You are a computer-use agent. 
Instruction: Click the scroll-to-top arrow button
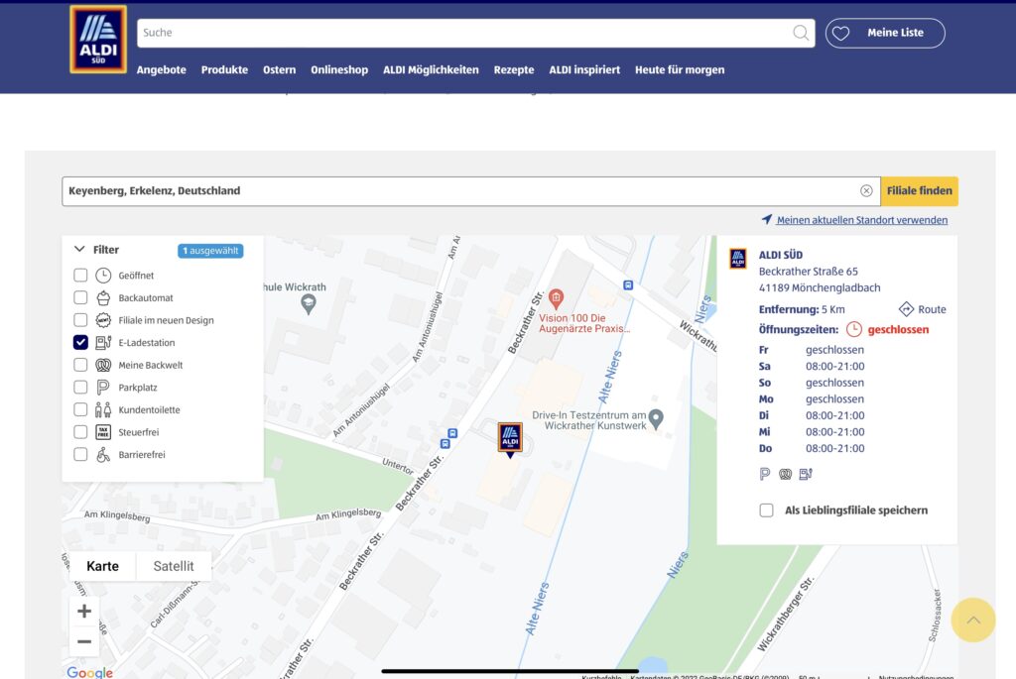(973, 621)
